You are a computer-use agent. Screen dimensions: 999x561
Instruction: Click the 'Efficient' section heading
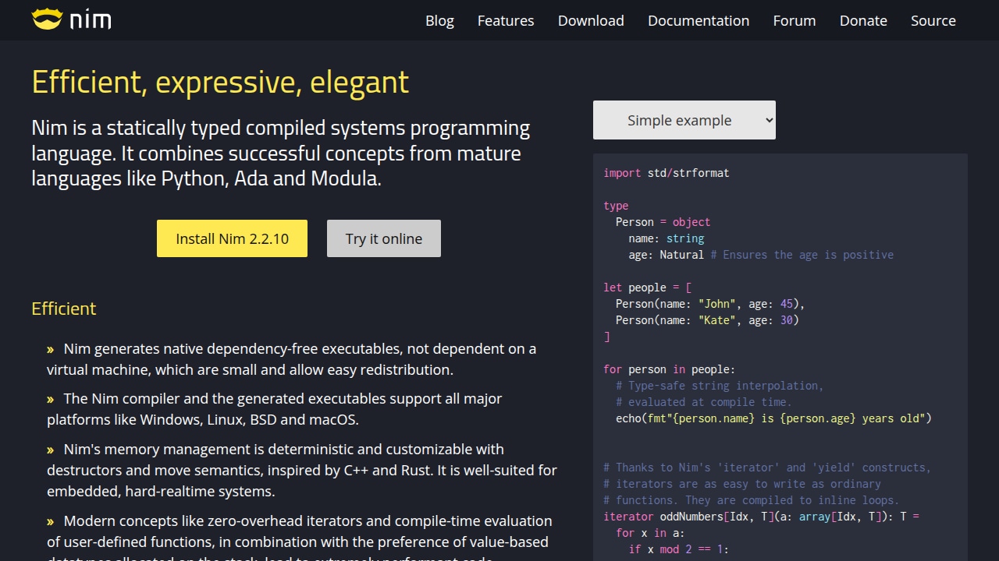64,309
